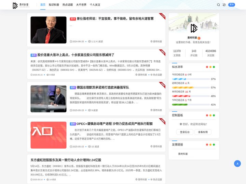Click the orange verified badge beside author name
Screen dimensions: 246x184
199,38
